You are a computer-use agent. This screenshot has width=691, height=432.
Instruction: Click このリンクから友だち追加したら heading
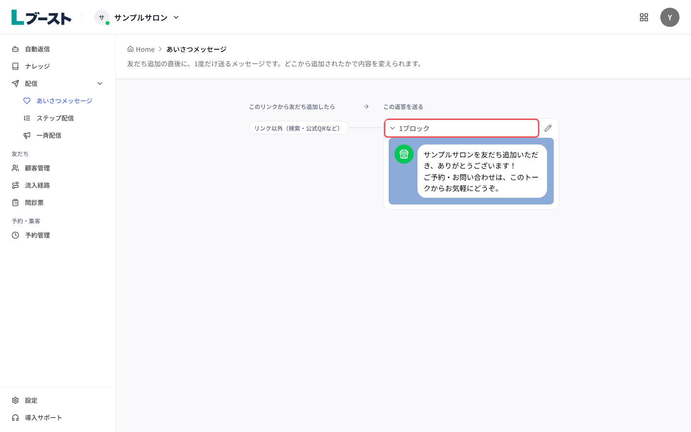[x=292, y=107]
